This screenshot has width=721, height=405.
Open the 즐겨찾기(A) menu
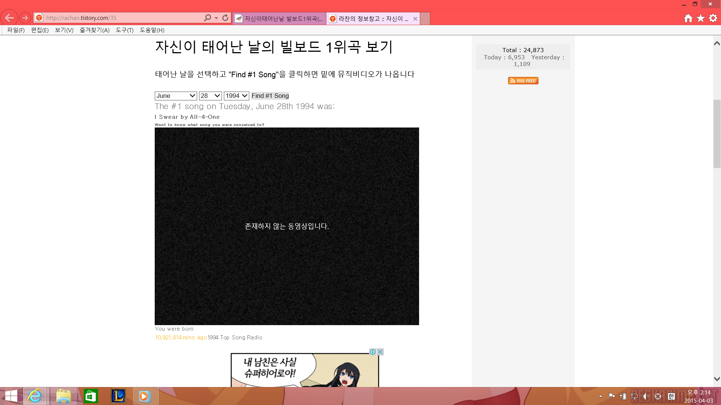95,30
